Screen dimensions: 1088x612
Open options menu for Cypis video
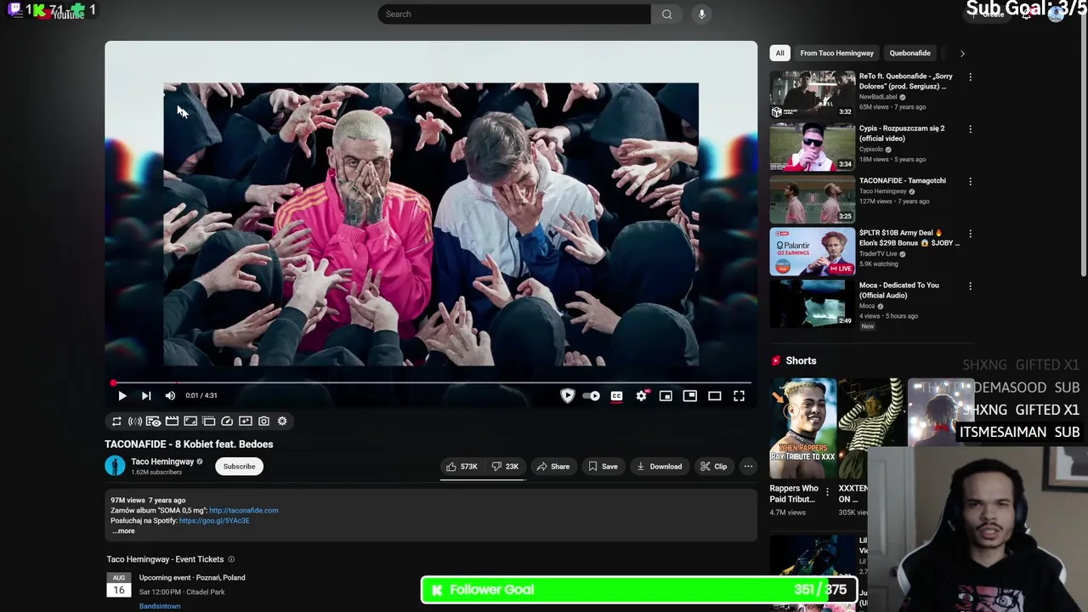point(970,129)
